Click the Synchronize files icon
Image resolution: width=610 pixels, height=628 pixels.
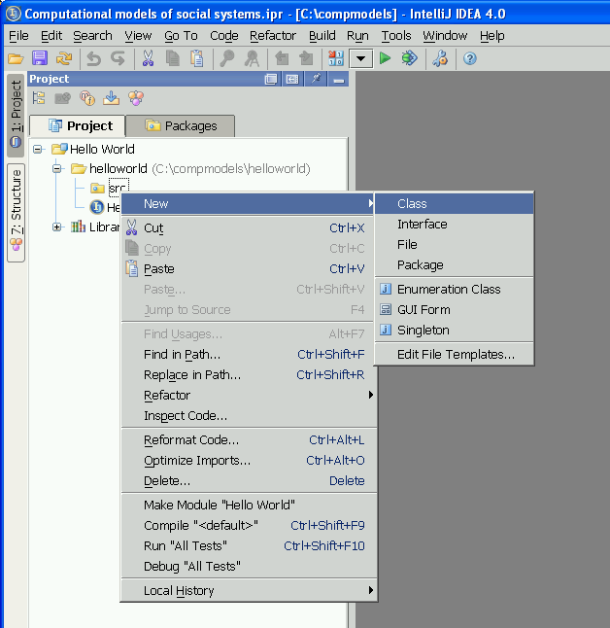click(64, 59)
